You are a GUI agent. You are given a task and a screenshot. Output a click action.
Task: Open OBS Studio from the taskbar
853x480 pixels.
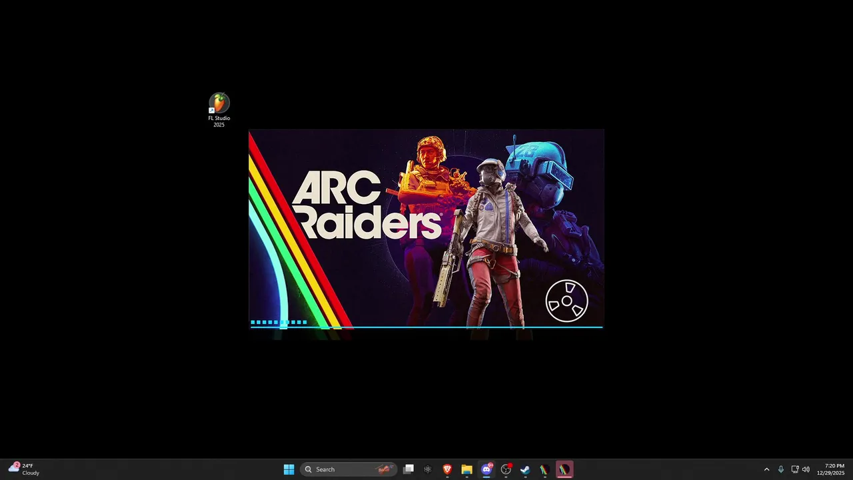click(506, 469)
